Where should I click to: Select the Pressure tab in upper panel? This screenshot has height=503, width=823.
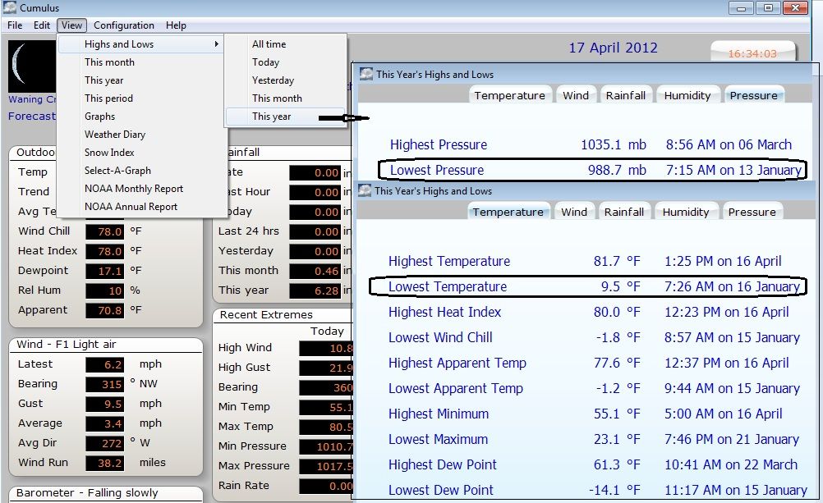[x=753, y=95]
